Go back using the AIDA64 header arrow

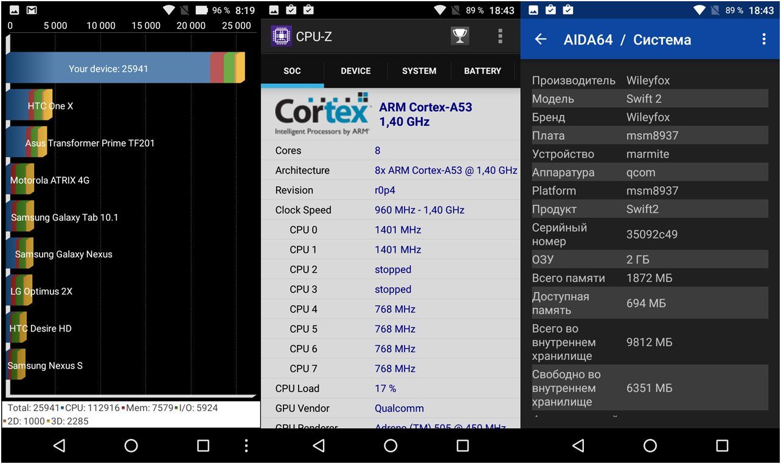point(541,40)
